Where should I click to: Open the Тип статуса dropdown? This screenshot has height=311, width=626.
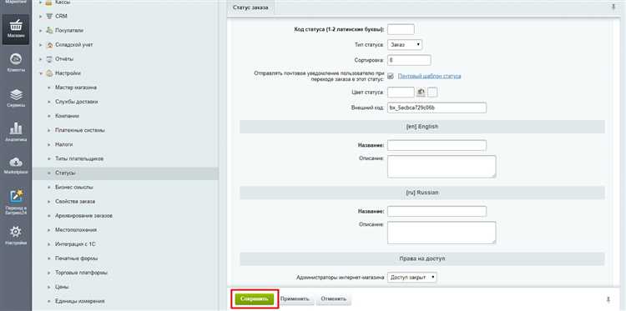click(405, 45)
